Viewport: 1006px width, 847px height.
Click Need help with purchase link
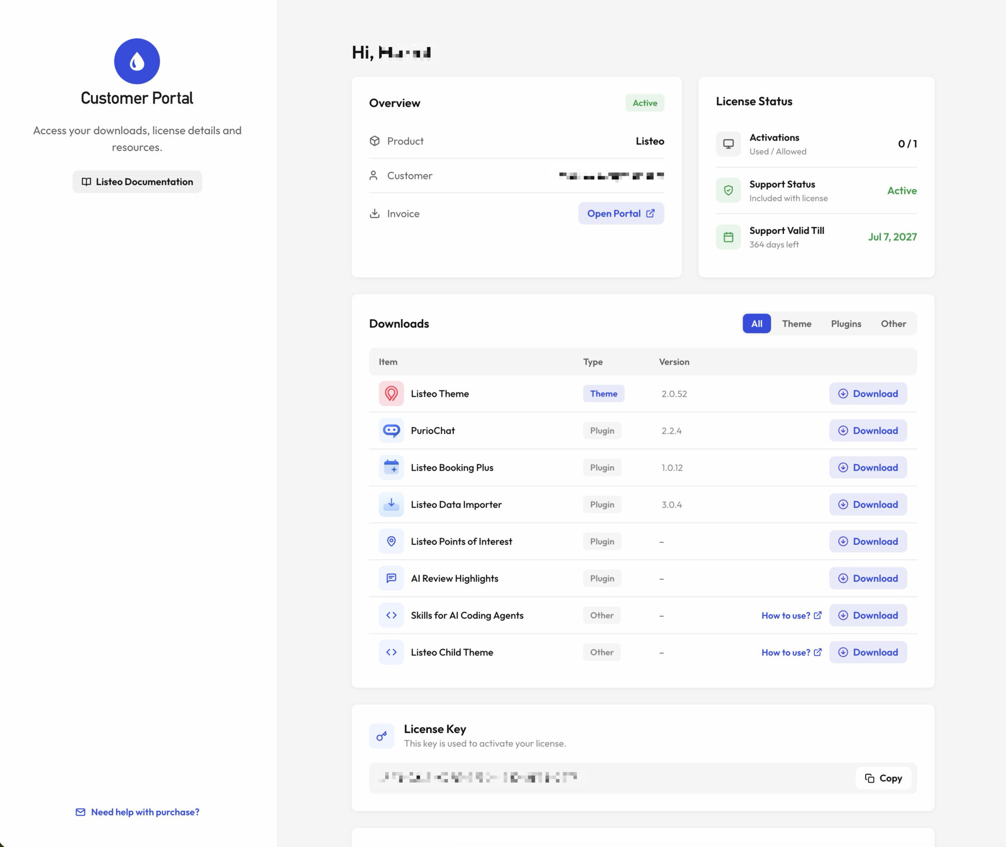pos(138,812)
